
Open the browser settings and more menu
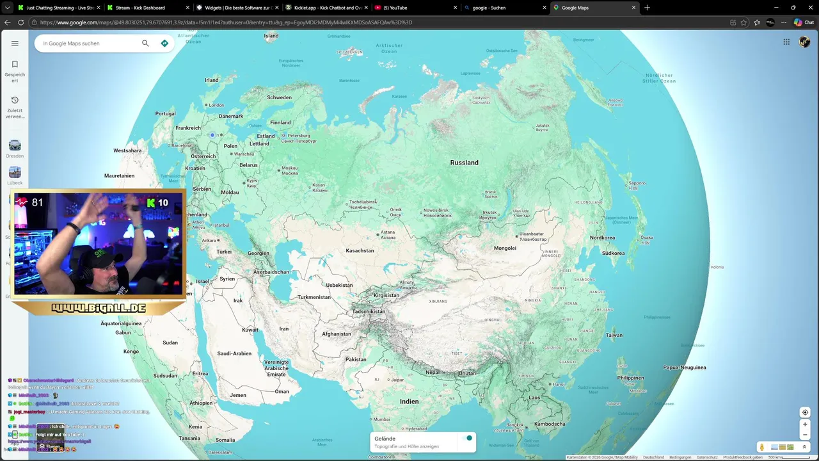(x=784, y=22)
